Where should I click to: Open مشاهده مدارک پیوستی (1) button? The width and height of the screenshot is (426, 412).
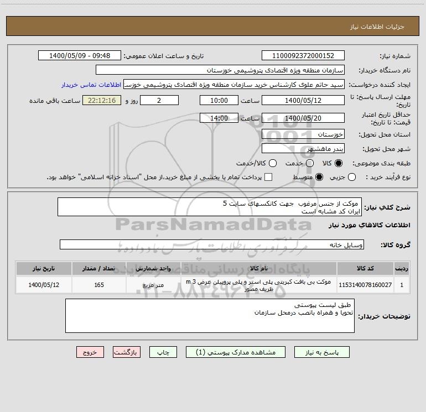236,352
